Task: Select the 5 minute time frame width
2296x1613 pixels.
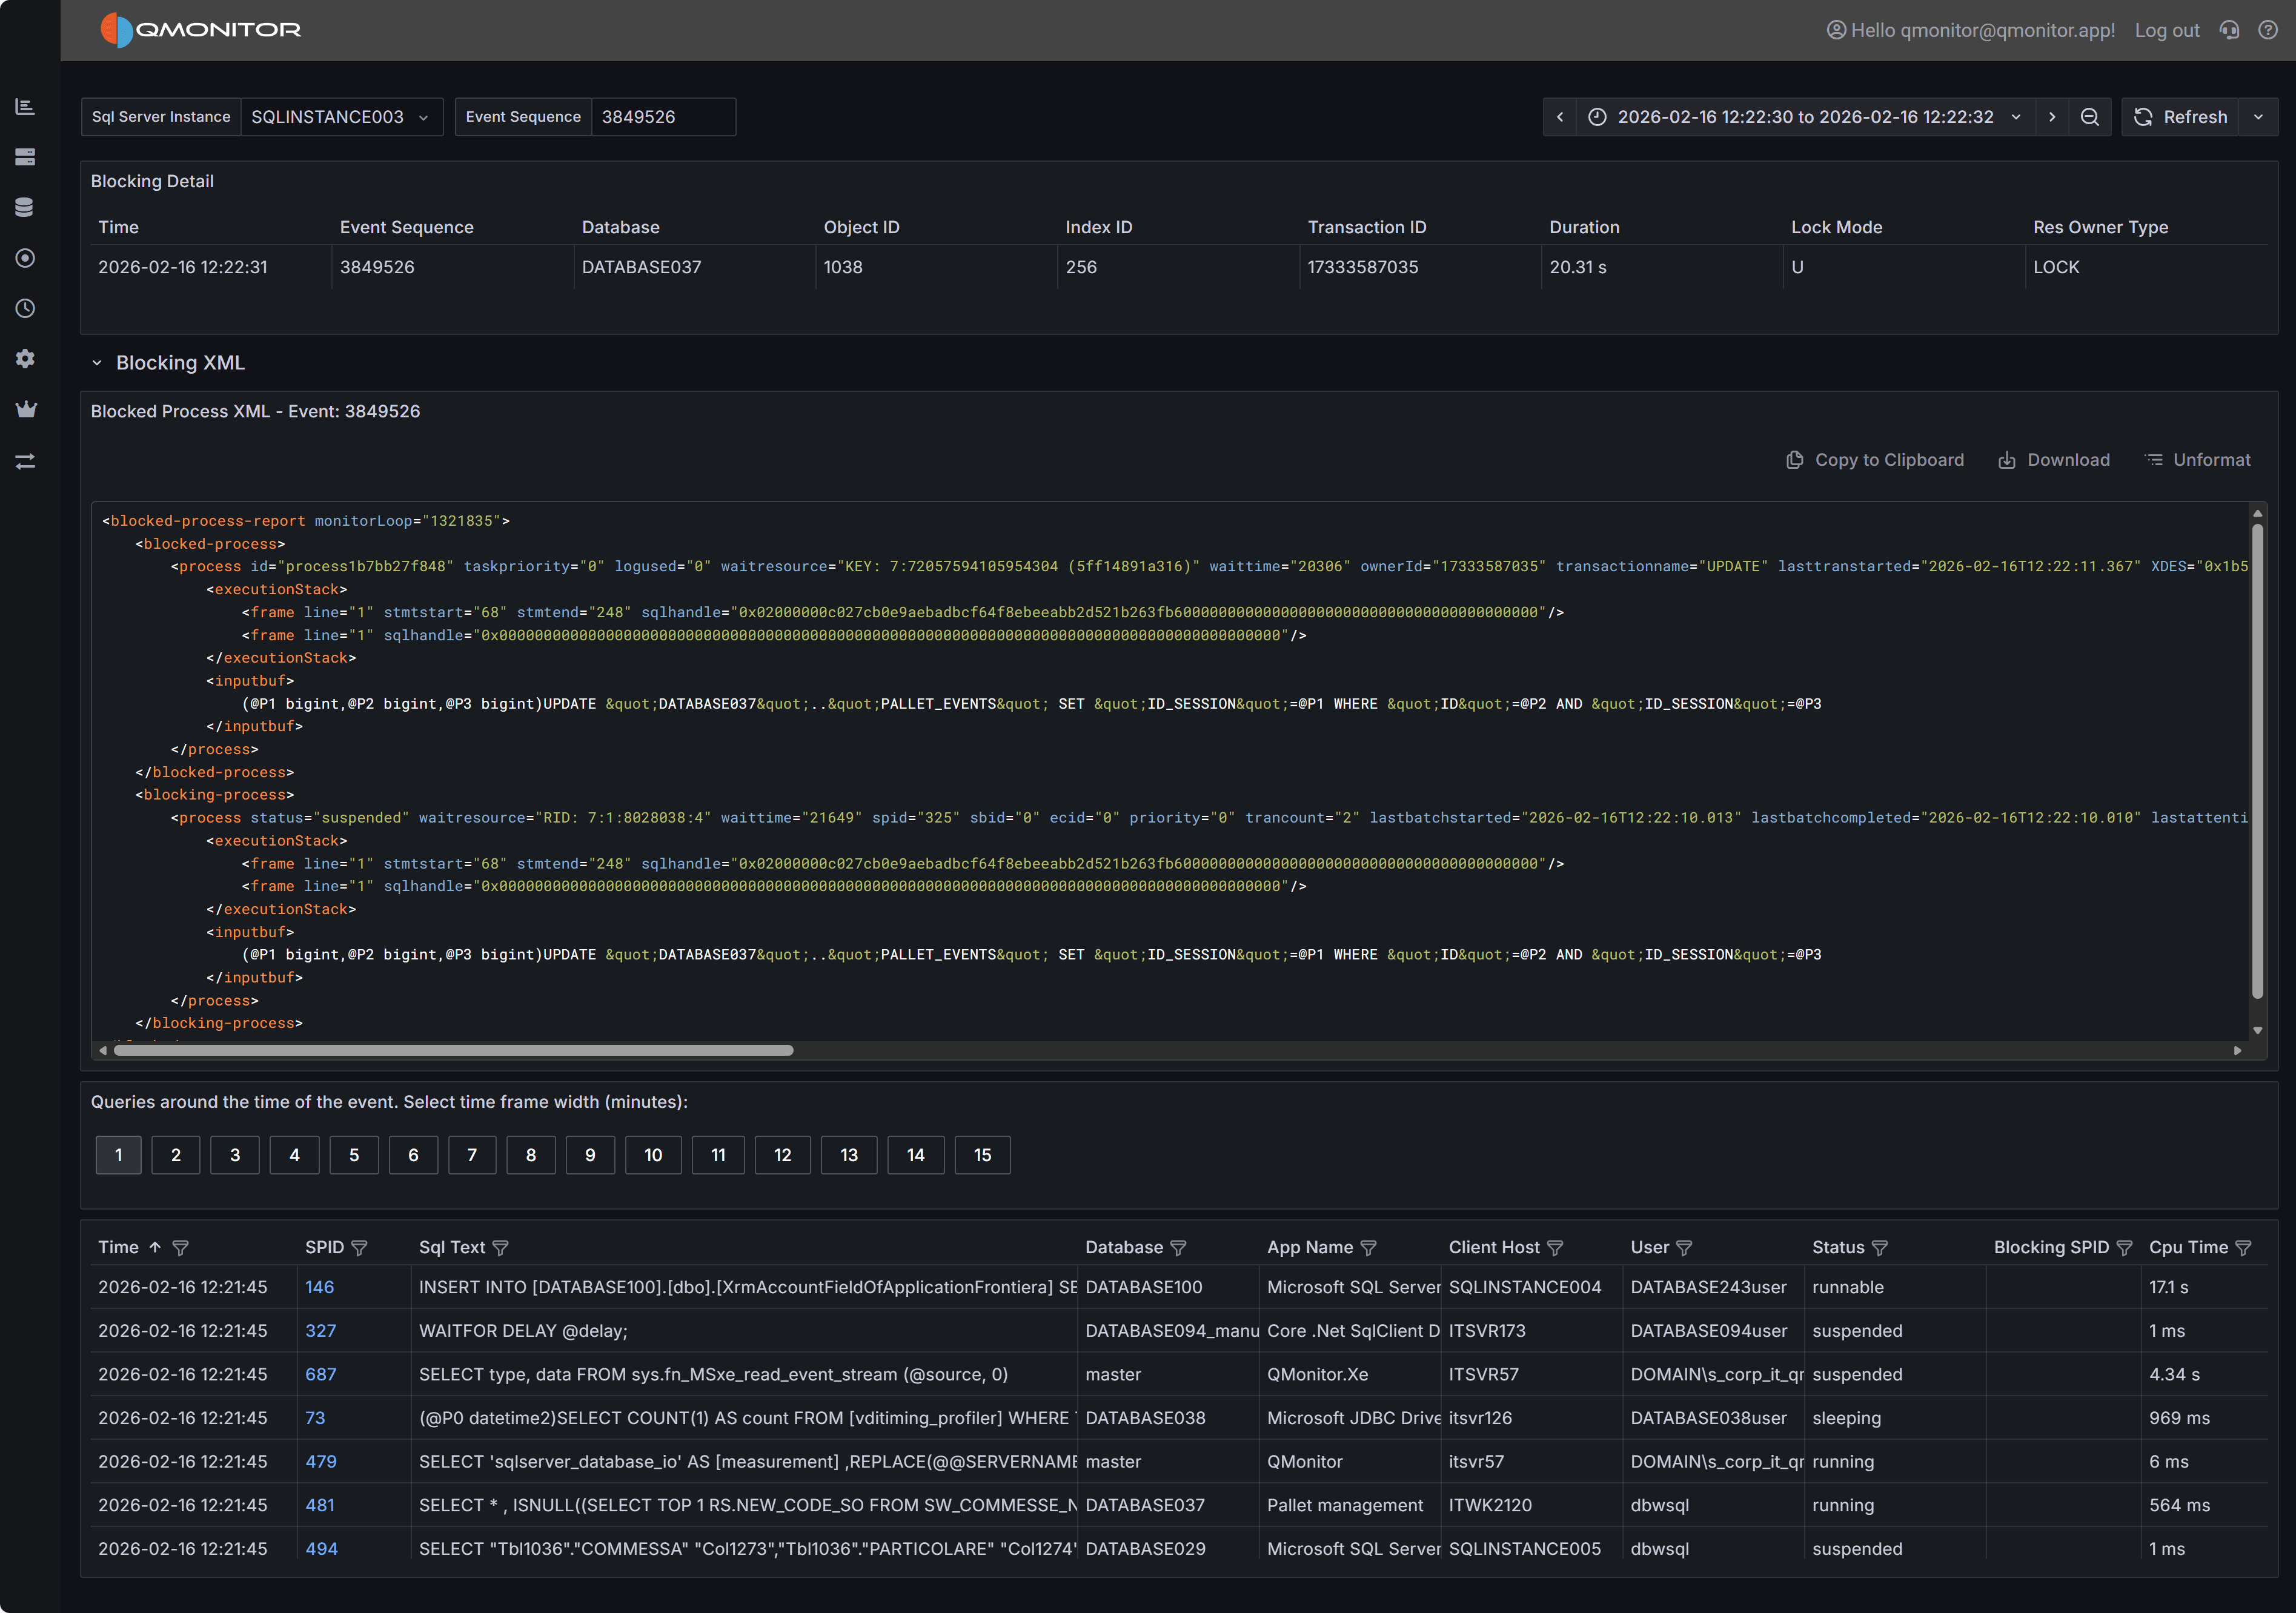Action: pyautogui.click(x=354, y=1155)
